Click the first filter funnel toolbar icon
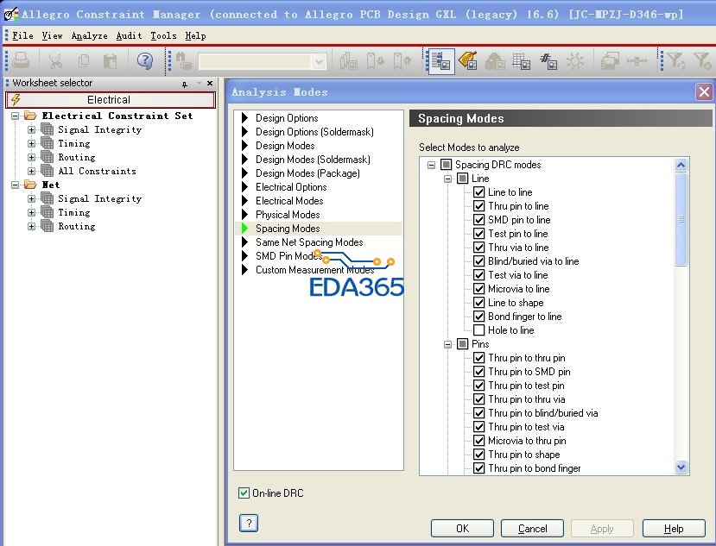 675,60
